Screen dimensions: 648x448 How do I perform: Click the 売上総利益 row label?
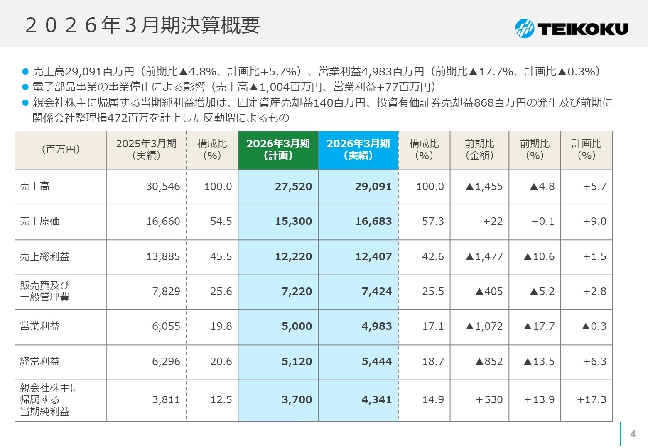(x=45, y=257)
